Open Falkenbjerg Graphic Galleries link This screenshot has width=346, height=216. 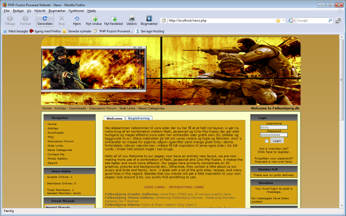(131, 194)
